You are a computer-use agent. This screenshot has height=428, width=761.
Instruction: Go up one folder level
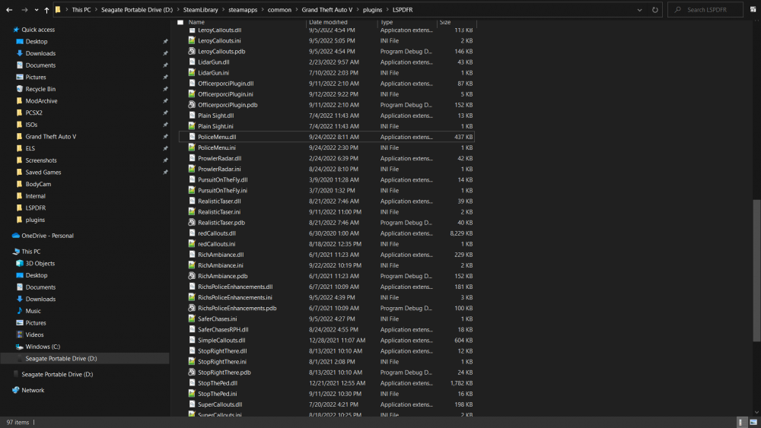pyautogui.click(x=46, y=10)
